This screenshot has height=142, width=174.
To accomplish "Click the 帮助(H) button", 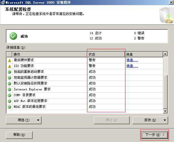I will click(x=19, y=135).
